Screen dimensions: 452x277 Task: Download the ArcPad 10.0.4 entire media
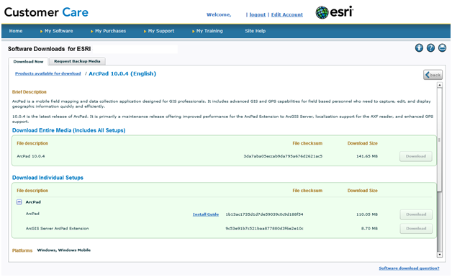(x=416, y=156)
